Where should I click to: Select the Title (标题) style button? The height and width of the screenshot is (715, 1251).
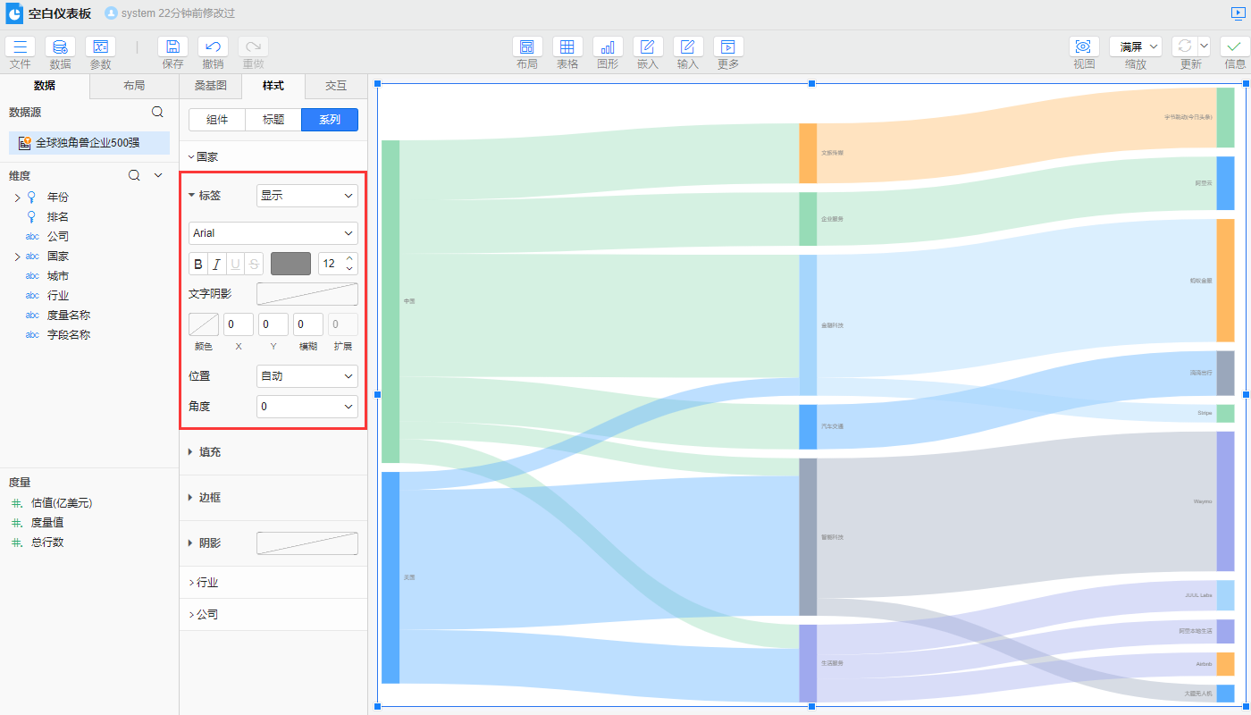tap(273, 120)
